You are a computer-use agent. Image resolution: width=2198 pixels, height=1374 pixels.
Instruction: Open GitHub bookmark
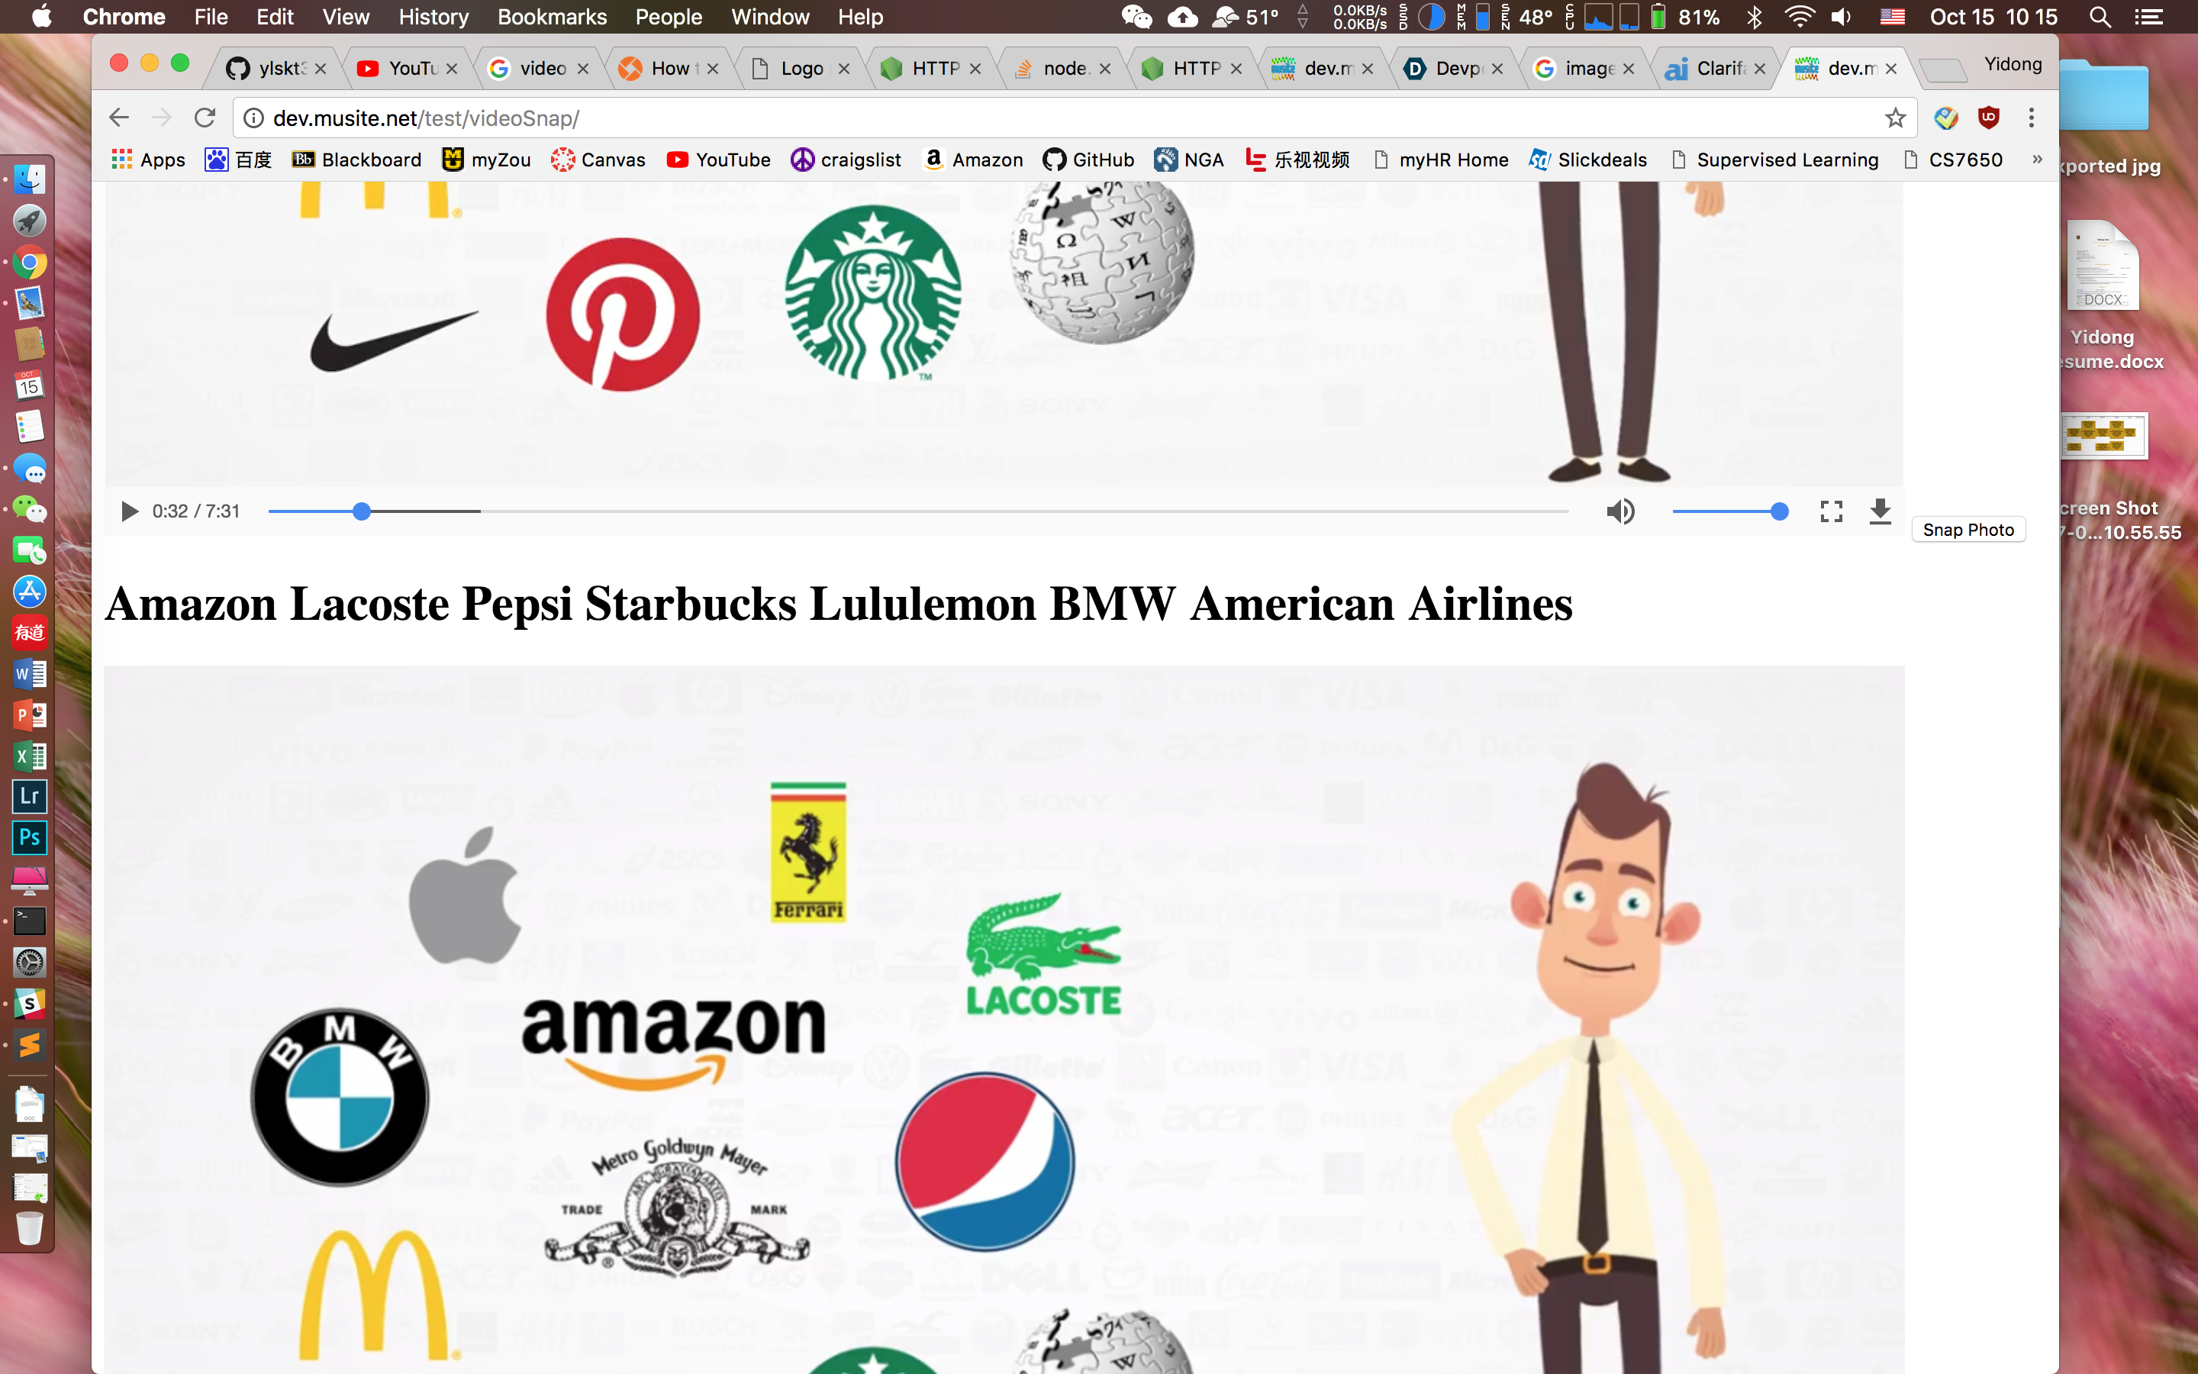click(x=1088, y=160)
